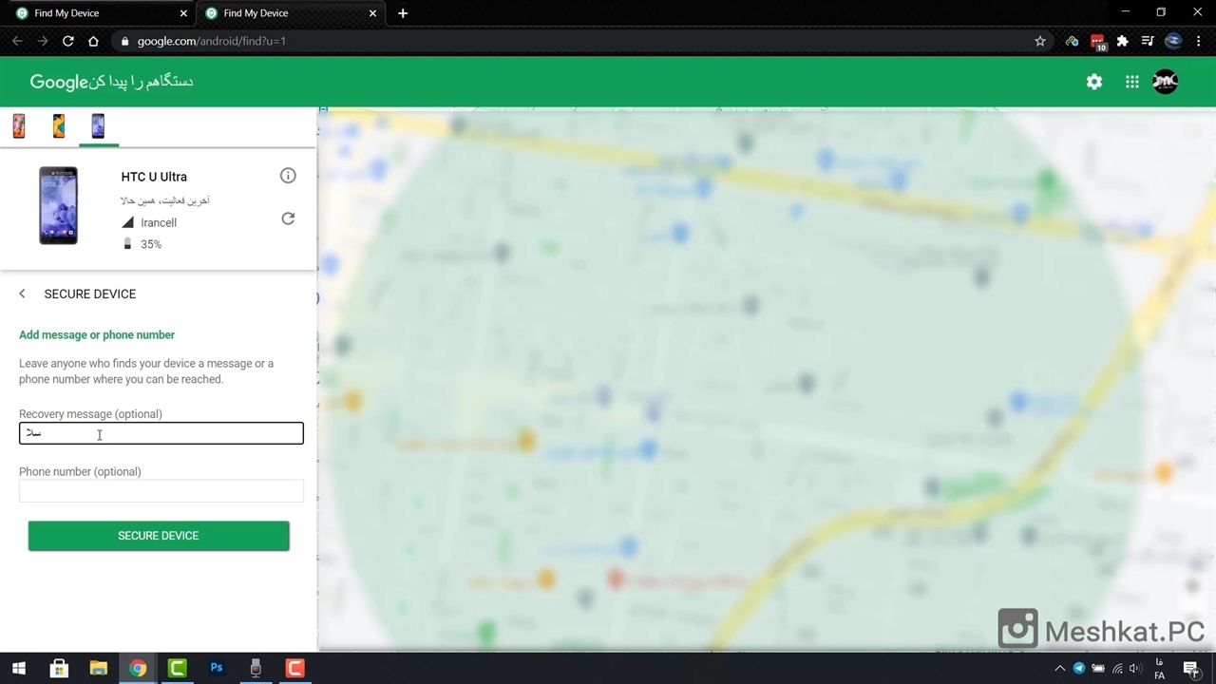The height and width of the screenshot is (684, 1216).
Task: Open Find My Device settings gear
Action: pyautogui.click(x=1094, y=82)
